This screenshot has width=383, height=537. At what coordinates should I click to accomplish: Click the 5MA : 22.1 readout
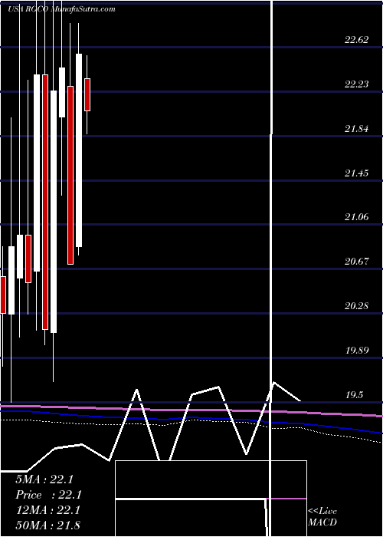click(44, 479)
